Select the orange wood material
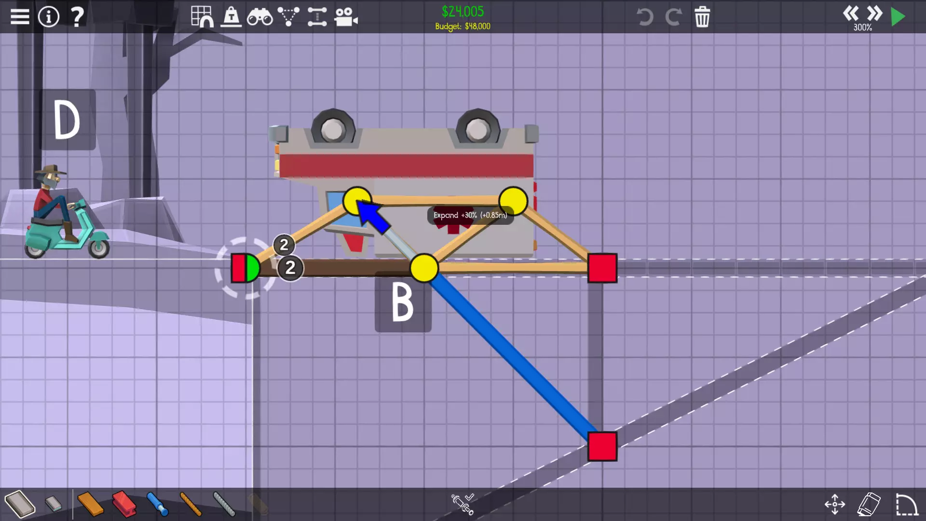This screenshot has height=521, width=926. tap(90, 504)
